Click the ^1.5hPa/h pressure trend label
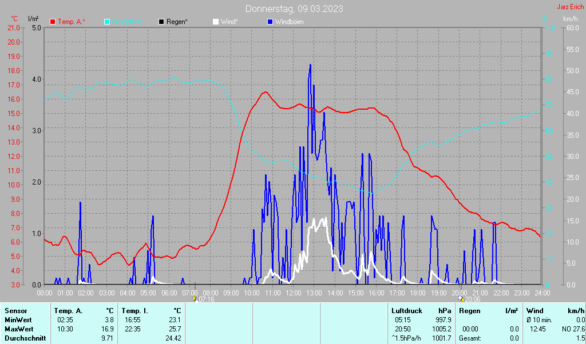 [406, 338]
